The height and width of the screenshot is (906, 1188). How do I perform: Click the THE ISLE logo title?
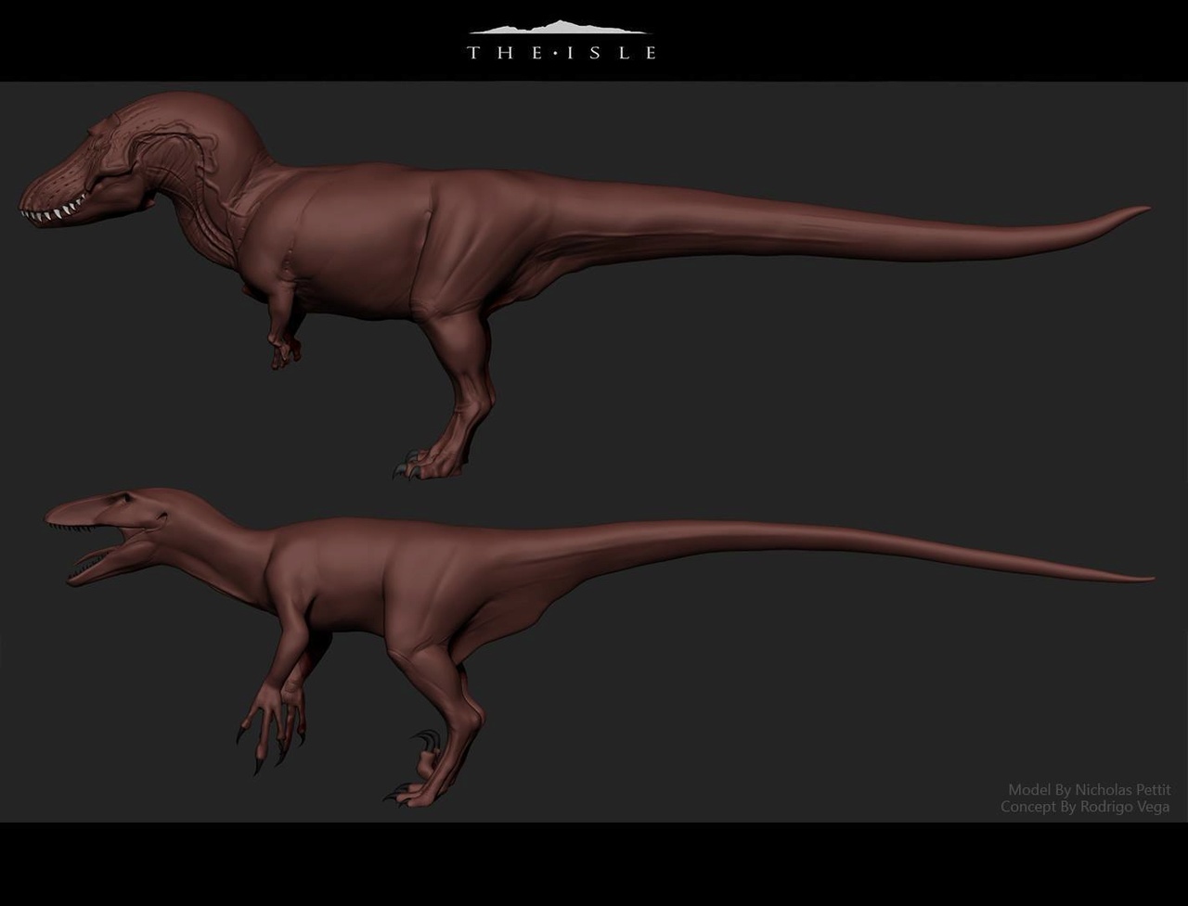click(x=562, y=41)
